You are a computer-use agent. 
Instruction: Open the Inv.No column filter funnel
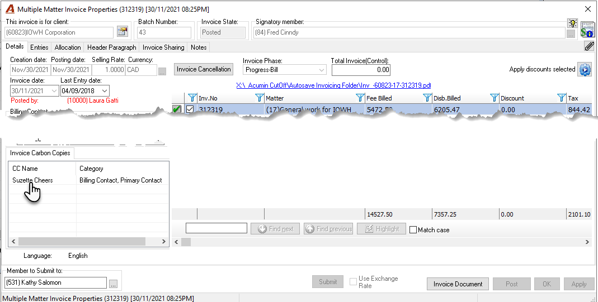pyautogui.click(x=192, y=98)
